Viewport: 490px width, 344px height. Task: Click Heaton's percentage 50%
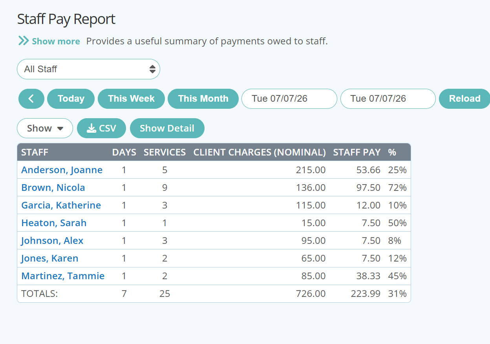(x=397, y=223)
